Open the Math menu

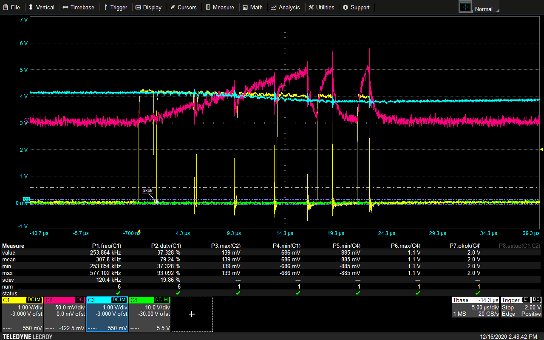(252, 7)
